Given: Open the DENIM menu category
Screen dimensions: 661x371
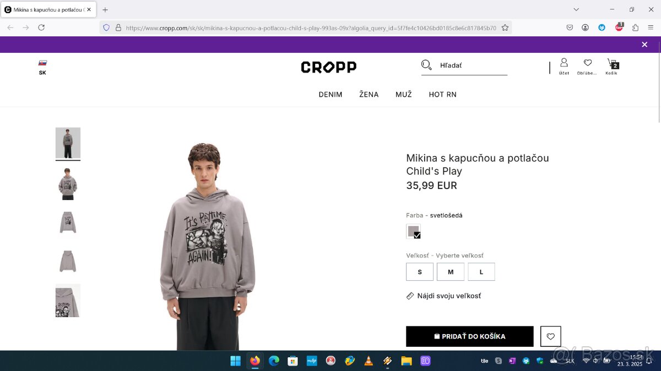Looking at the screenshot, I should point(330,95).
